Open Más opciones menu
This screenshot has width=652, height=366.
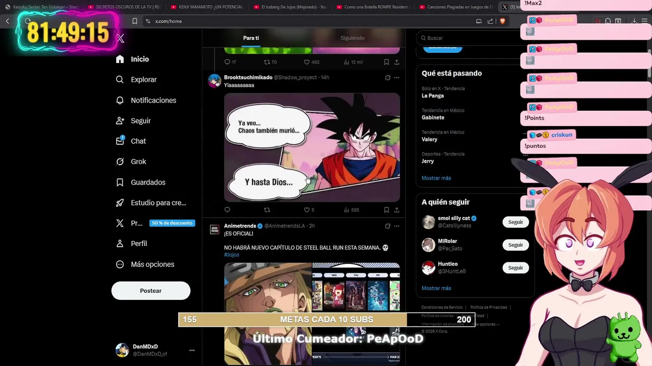(x=145, y=264)
